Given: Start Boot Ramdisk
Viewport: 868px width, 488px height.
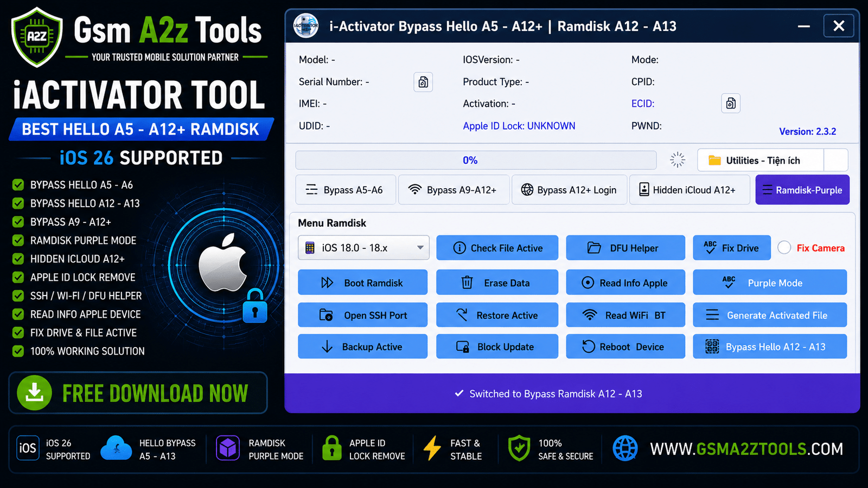Looking at the screenshot, I should click(x=362, y=282).
